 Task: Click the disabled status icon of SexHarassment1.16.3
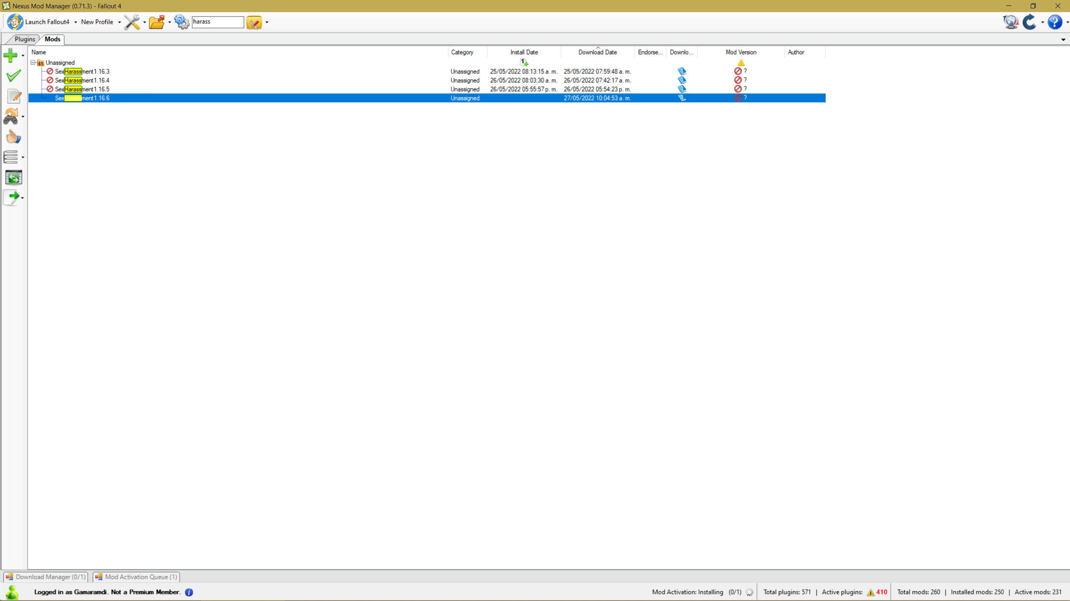point(50,71)
